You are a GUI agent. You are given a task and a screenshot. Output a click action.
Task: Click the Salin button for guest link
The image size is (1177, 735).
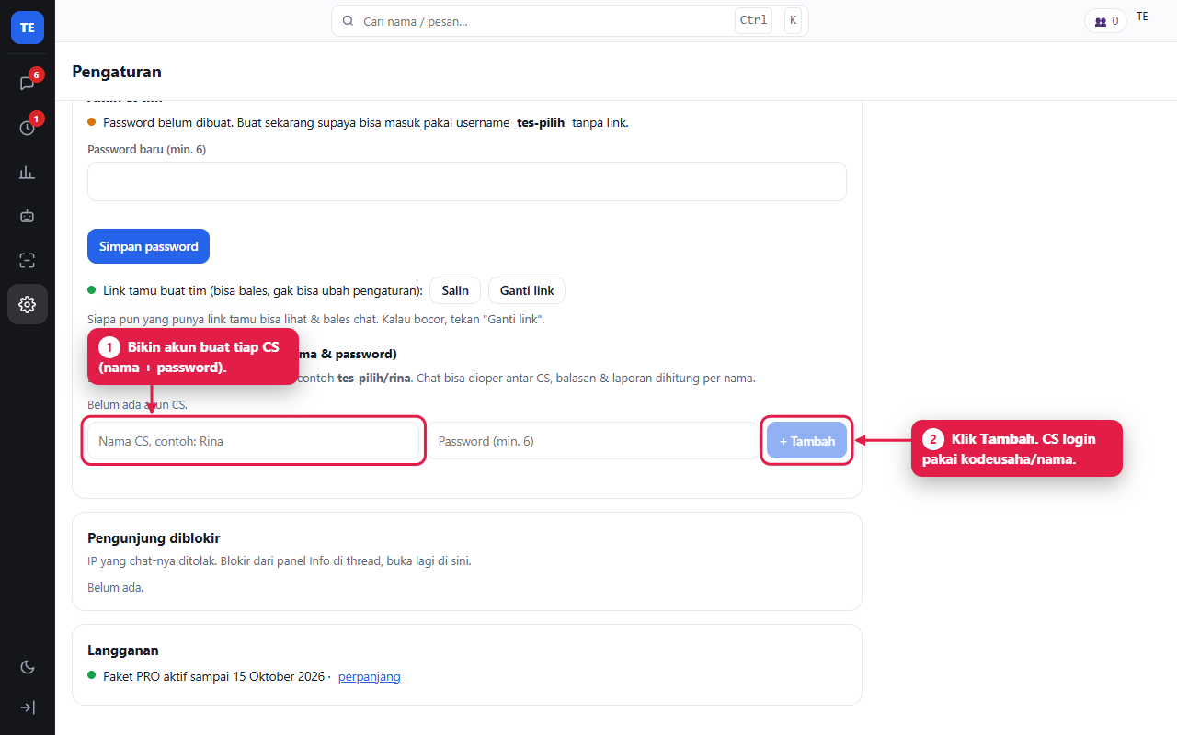455,290
